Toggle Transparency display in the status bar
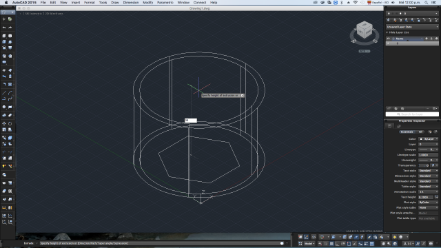The image size is (441, 248). point(372,243)
